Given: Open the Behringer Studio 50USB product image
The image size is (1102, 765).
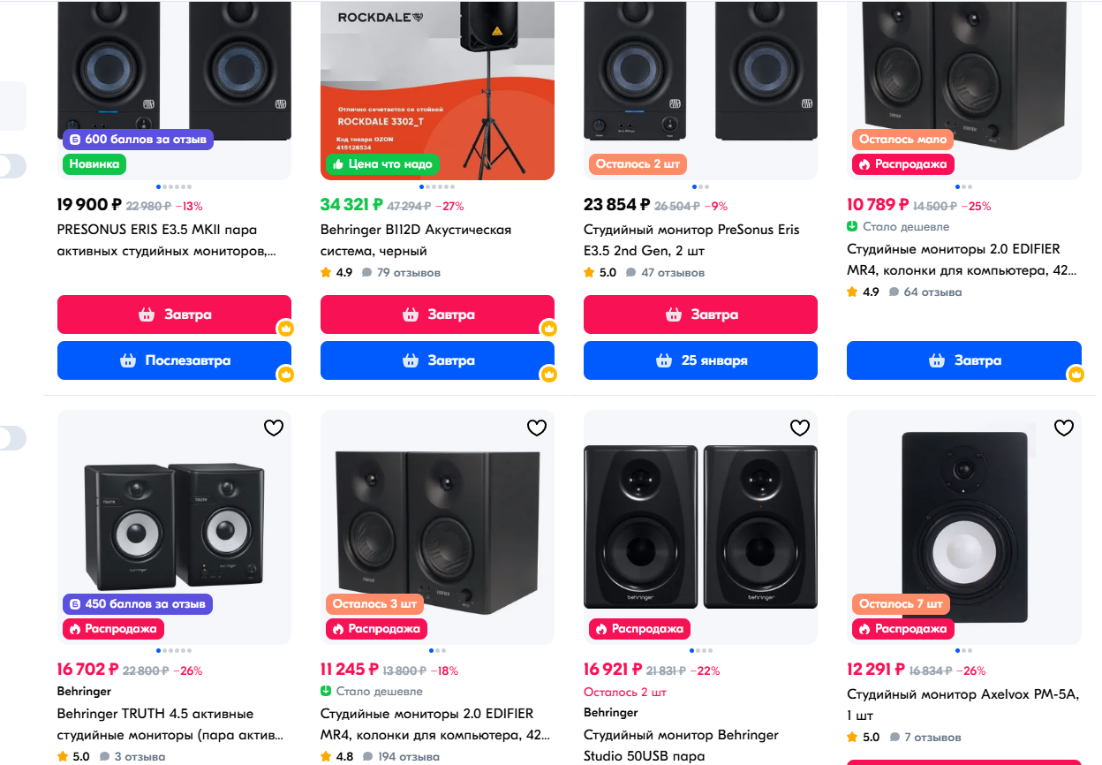Looking at the screenshot, I should pyautogui.click(x=700, y=527).
